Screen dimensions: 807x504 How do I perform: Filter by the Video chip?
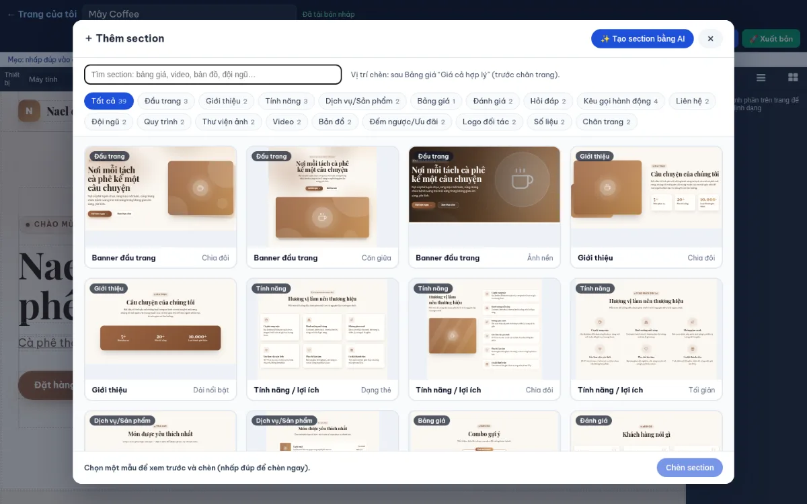pyautogui.click(x=286, y=122)
